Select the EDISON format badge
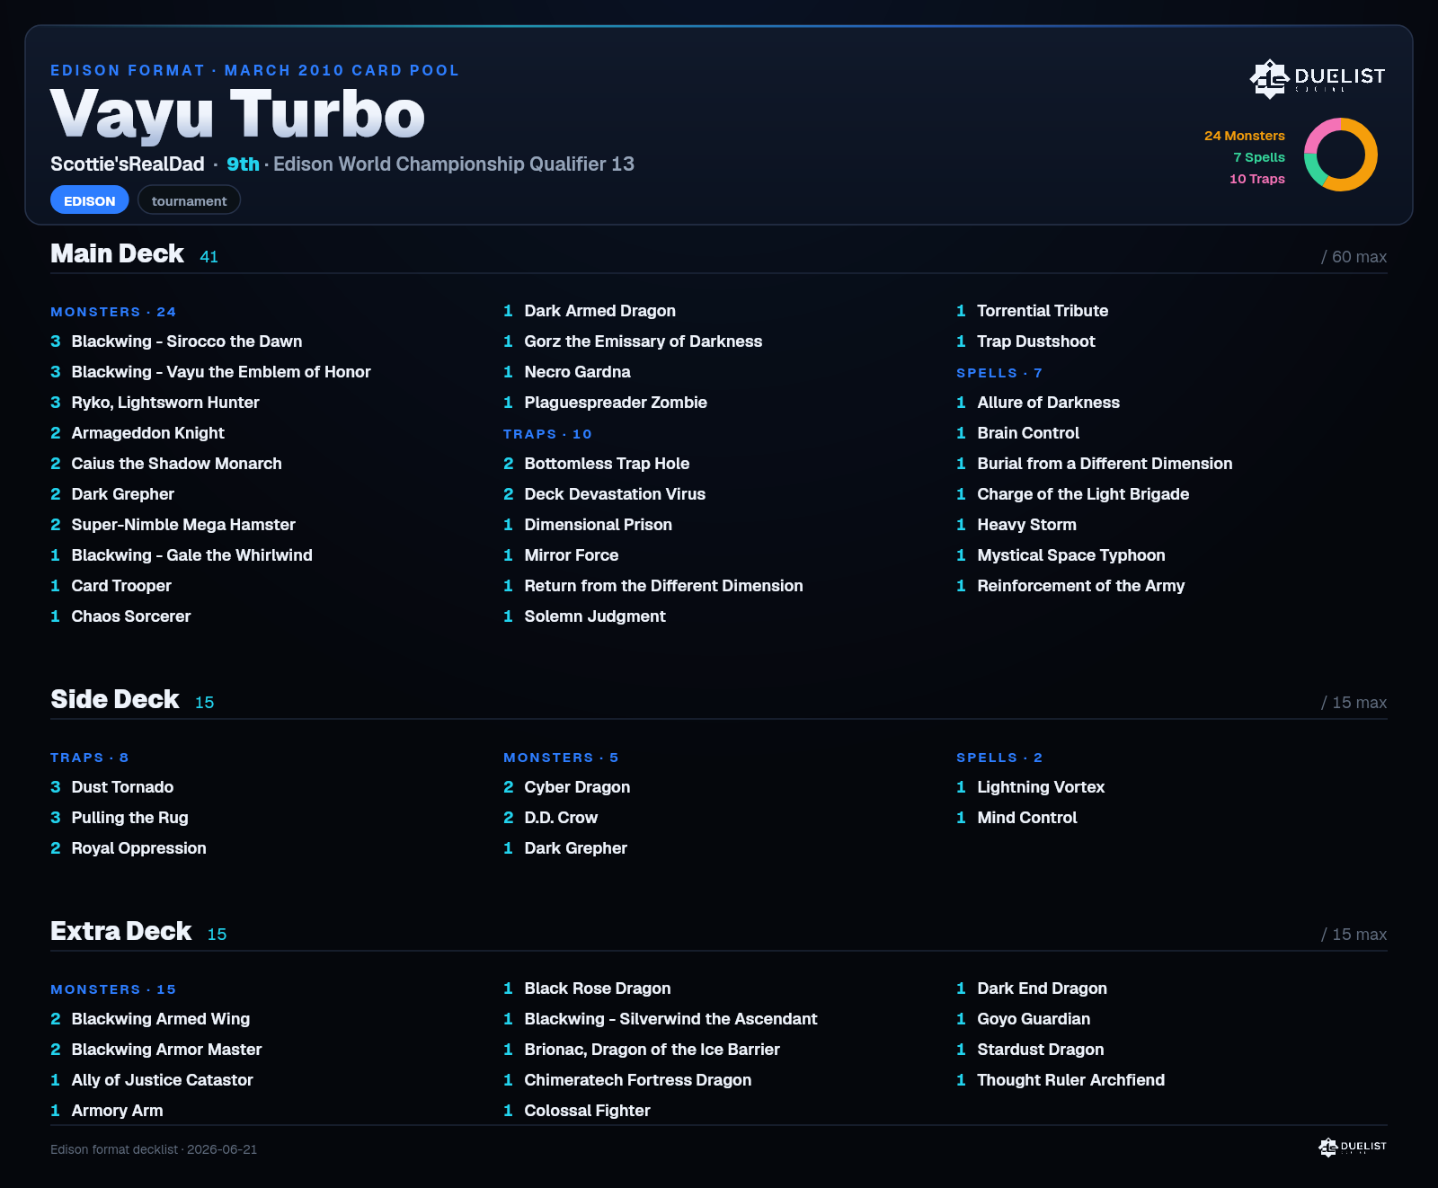The width and height of the screenshot is (1438, 1188). [90, 200]
